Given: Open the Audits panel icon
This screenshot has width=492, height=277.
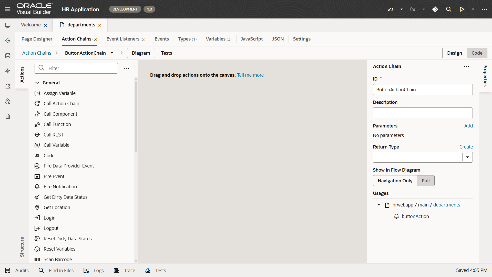Looking at the screenshot, I should click(x=8, y=270).
